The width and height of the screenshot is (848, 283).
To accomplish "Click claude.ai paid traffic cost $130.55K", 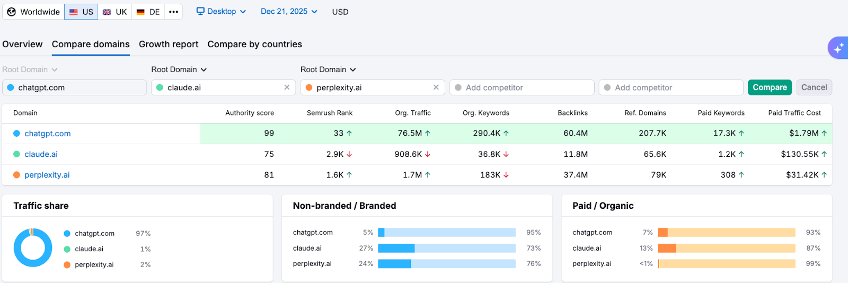I will pos(800,154).
